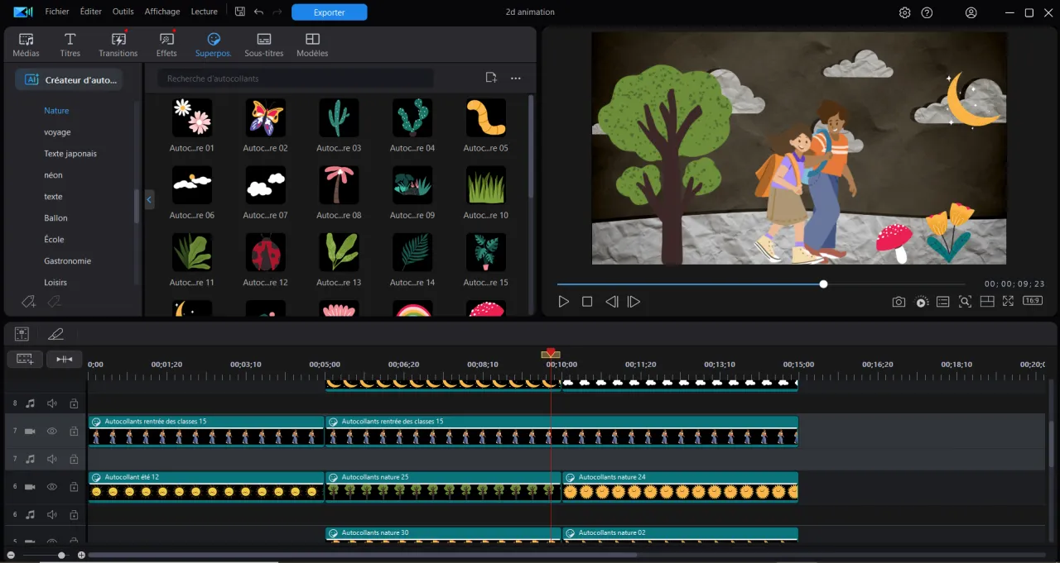Viewport: 1060px width, 563px height.
Task: Click the blue Exporter button
Action: tap(329, 12)
